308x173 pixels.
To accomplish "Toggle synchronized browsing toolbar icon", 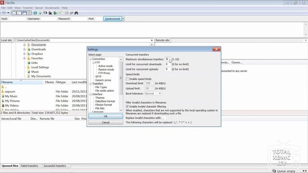I will click(72, 13).
